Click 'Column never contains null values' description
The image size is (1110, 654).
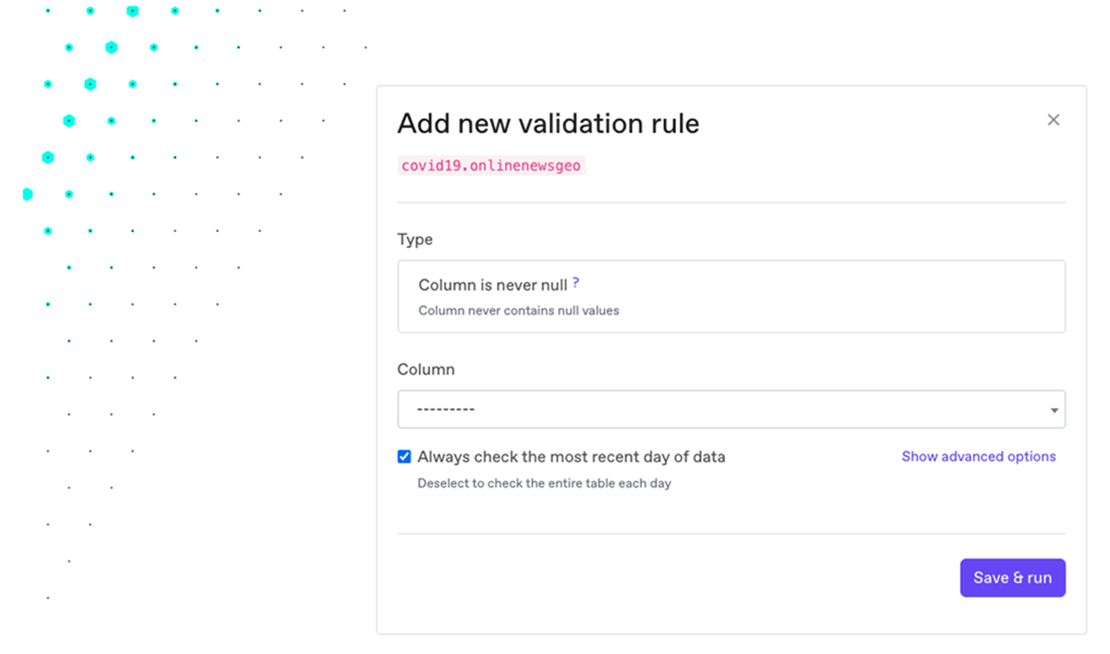tap(518, 311)
